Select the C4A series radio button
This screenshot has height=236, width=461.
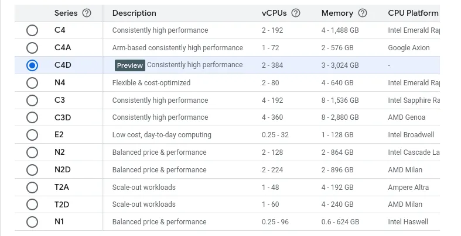[x=32, y=48]
